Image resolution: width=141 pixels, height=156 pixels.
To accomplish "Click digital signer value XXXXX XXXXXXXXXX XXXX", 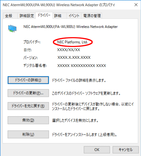I will click(x=82, y=66).
